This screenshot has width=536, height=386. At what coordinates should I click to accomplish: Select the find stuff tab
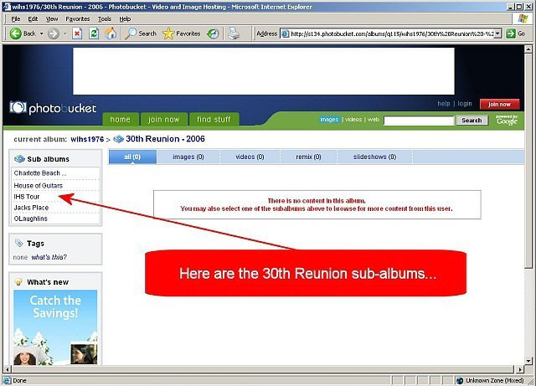(x=214, y=120)
